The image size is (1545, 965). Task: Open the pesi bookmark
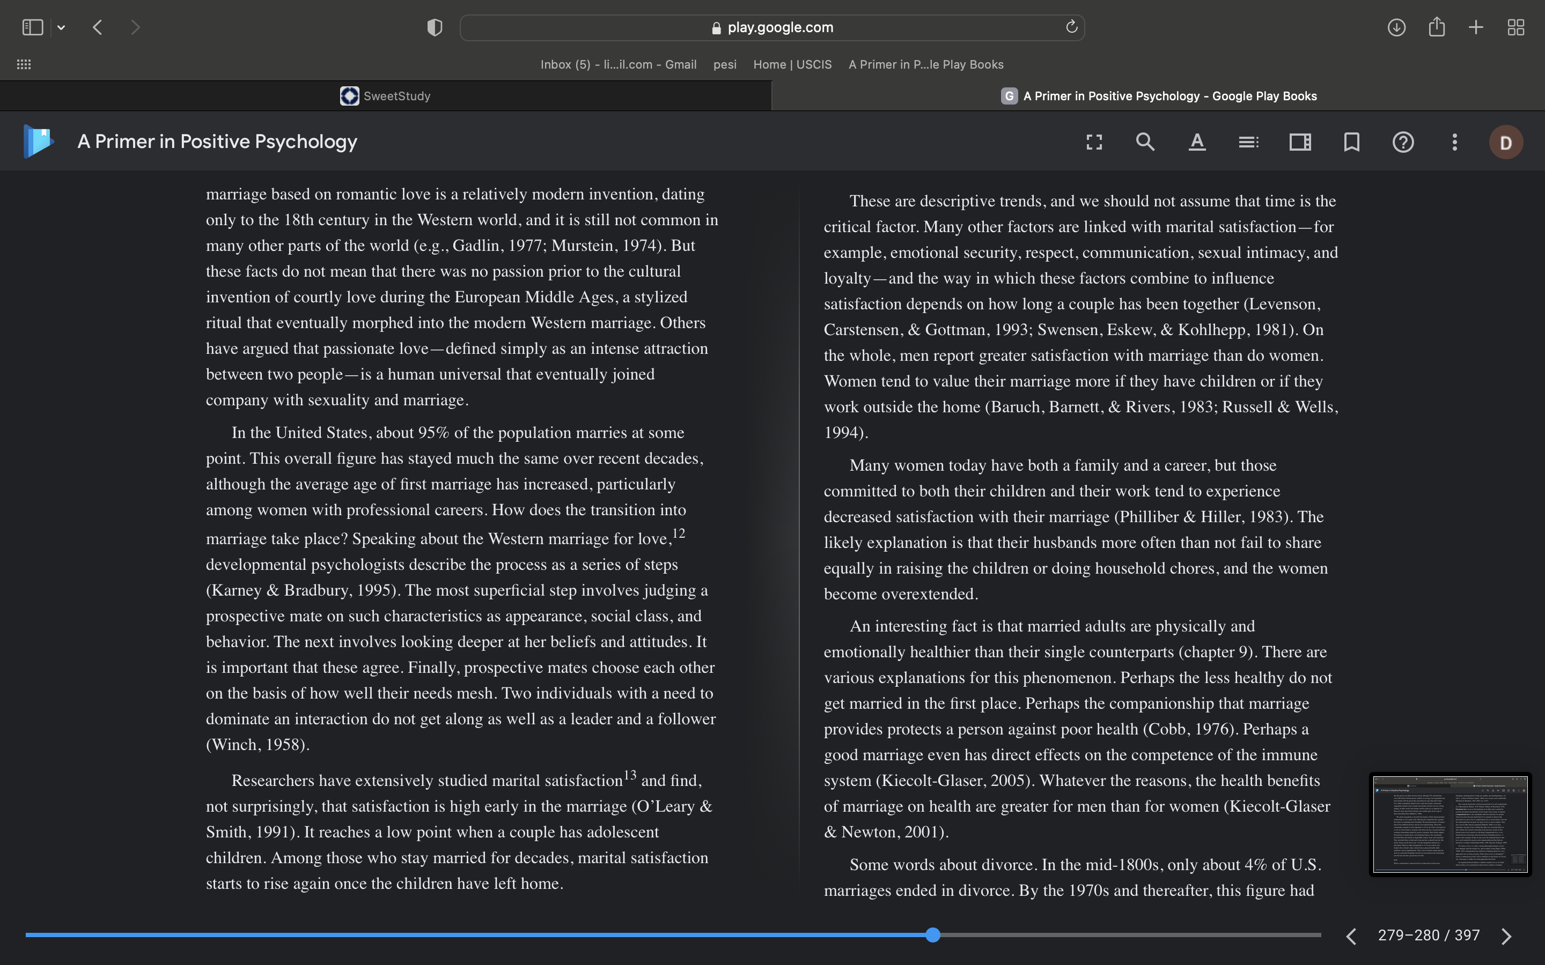pyautogui.click(x=725, y=64)
